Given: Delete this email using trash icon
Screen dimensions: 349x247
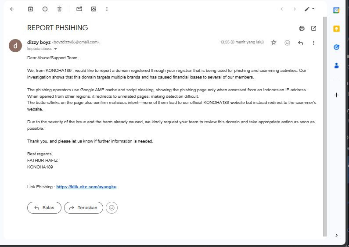Looking at the screenshot, I should pos(59,9).
